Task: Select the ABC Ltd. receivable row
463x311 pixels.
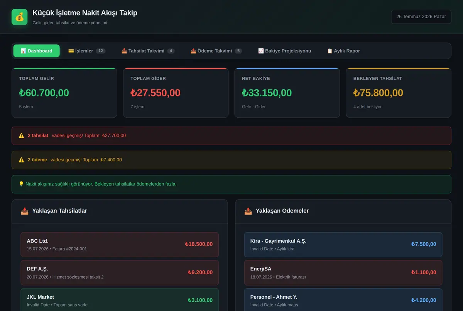Action: (x=120, y=245)
